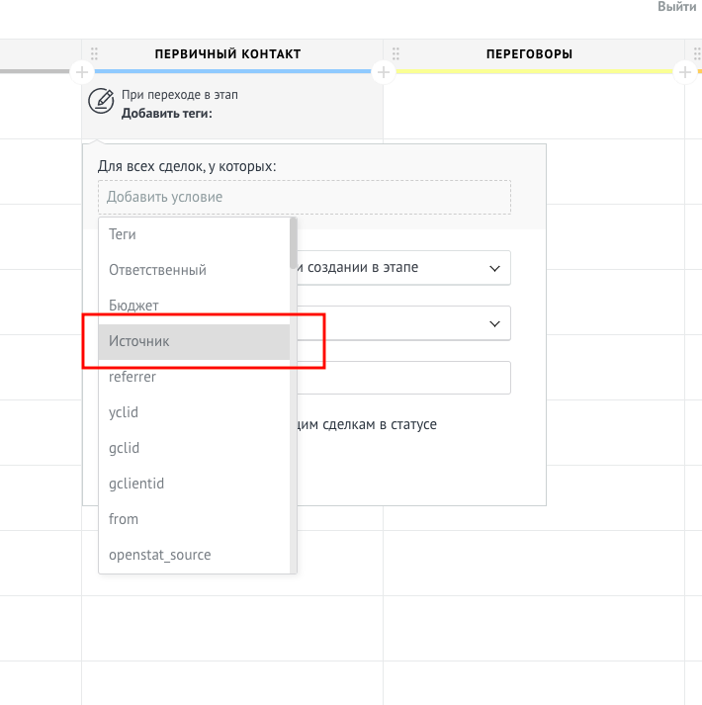The width and height of the screenshot is (702, 705).
Task: Click drag handle icon beside ПЕРЕГОВОРЫ
Action: click(x=395, y=53)
